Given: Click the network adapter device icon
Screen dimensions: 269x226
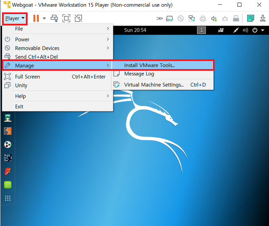Looking at the screenshot, I should (192, 18).
